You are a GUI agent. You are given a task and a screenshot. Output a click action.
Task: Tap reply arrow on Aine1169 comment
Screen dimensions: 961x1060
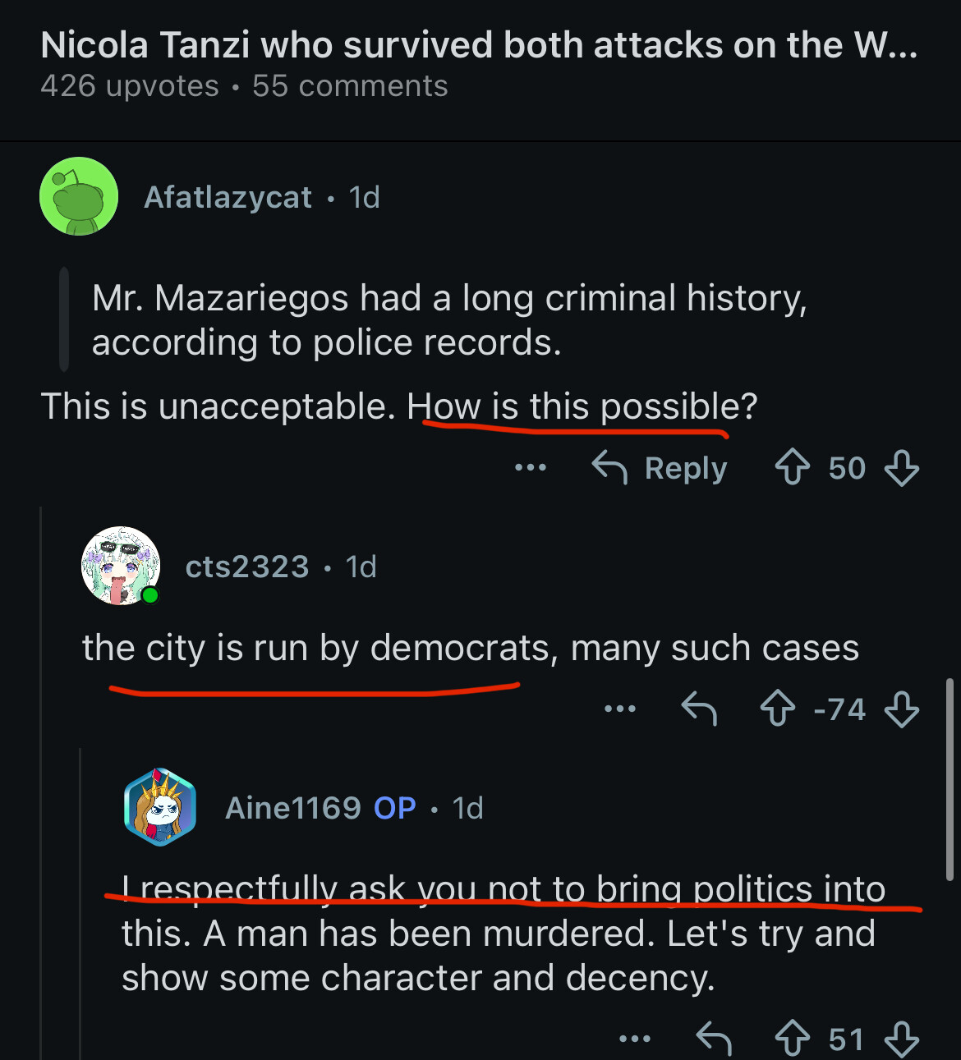pos(713,1039)
